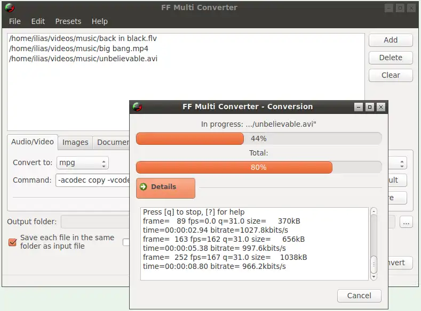
Task: Open the File menu
Action: point(15,21)
